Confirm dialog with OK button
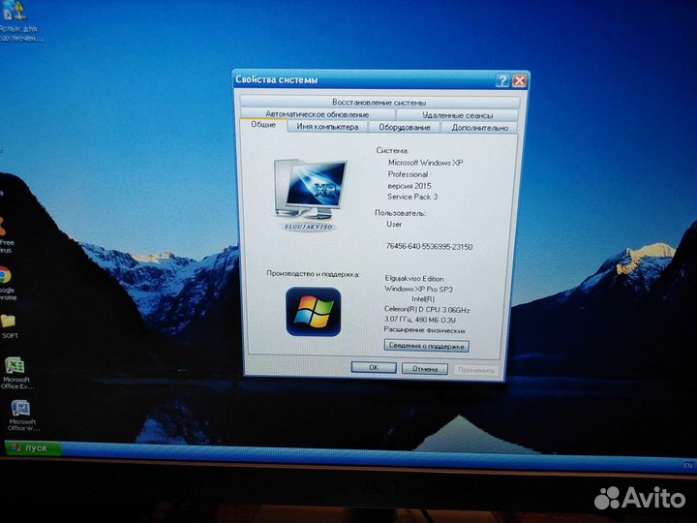Viewport: 697px width, 523px height. 374,367
